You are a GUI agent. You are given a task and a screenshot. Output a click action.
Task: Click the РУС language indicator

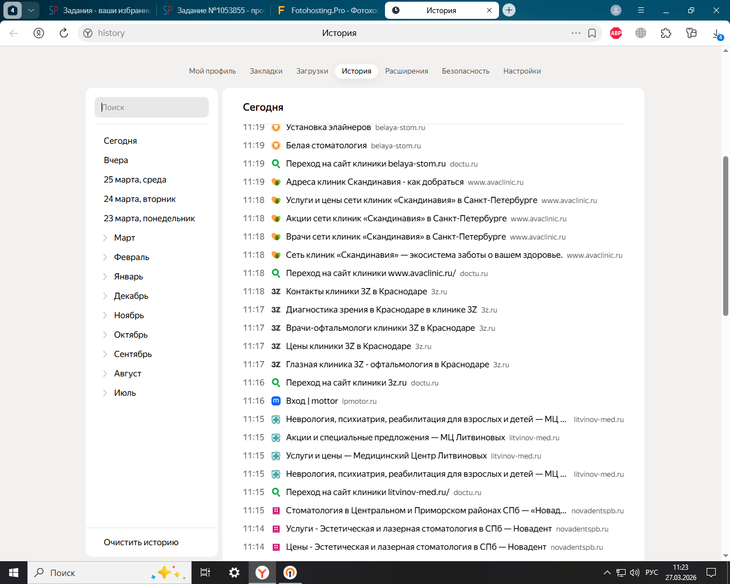[x=652, y=573]
